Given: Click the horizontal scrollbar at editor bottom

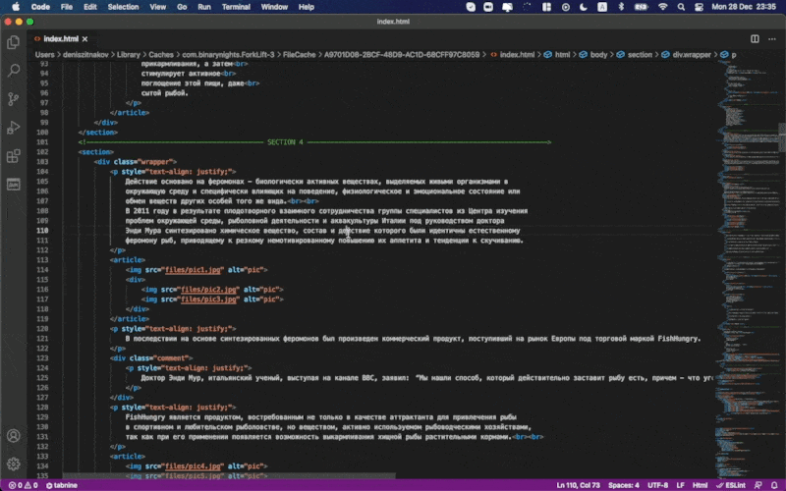Looking at the screenshot, I should [229, 475].
